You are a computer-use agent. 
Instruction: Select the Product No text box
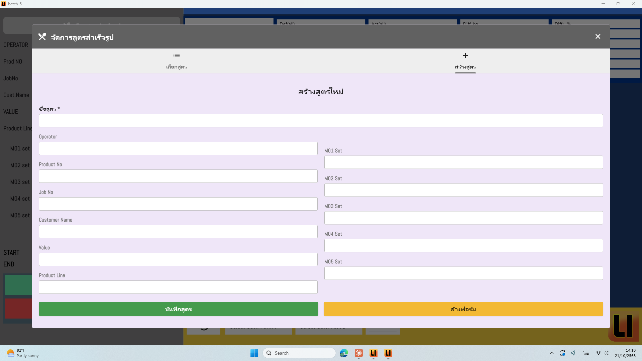pos(178,176)
